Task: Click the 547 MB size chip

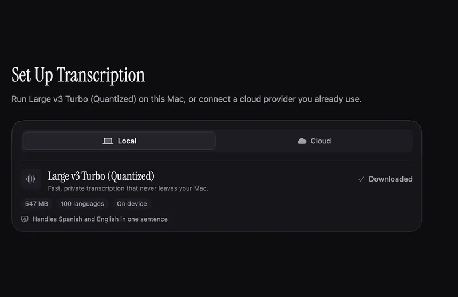Action: click(x=37, y=204)
